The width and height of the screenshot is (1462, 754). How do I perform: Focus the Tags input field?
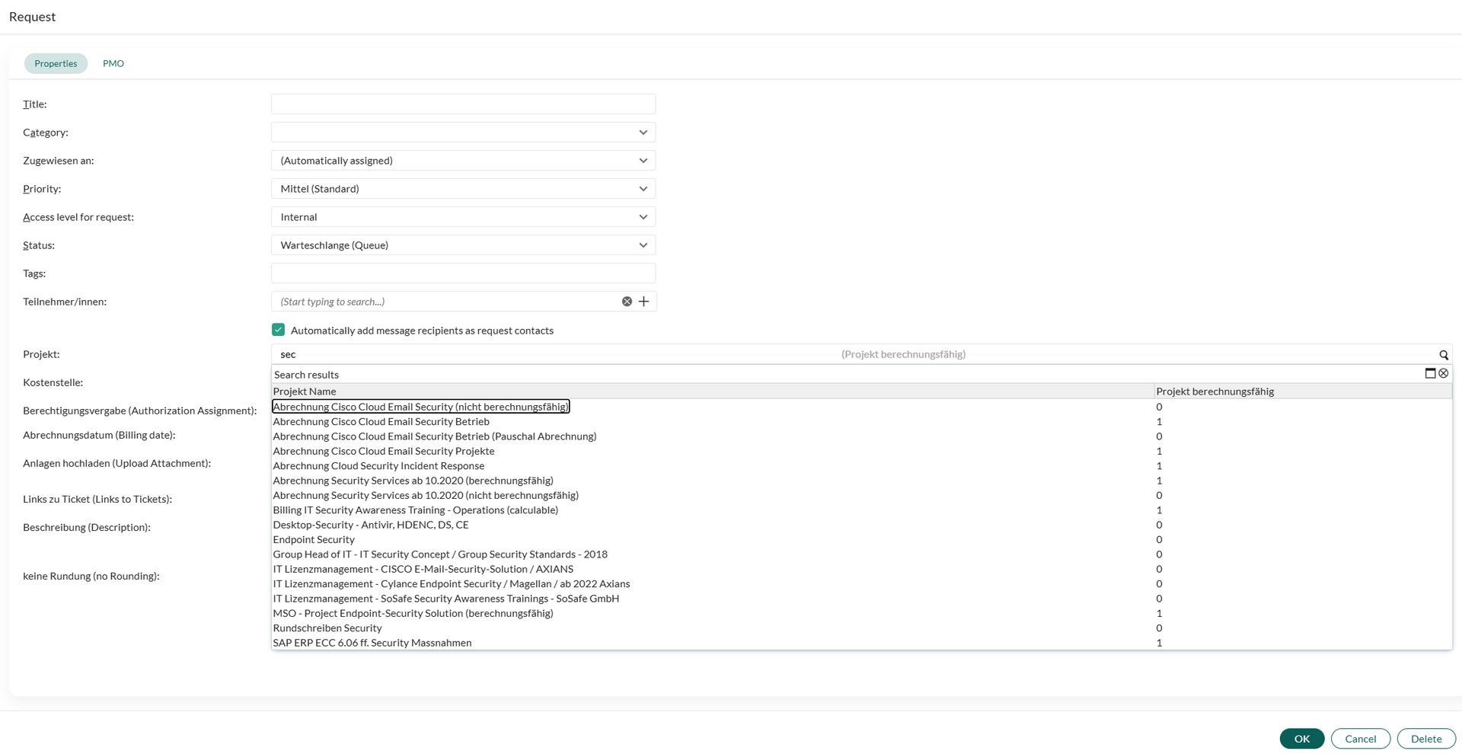(463, 273)
